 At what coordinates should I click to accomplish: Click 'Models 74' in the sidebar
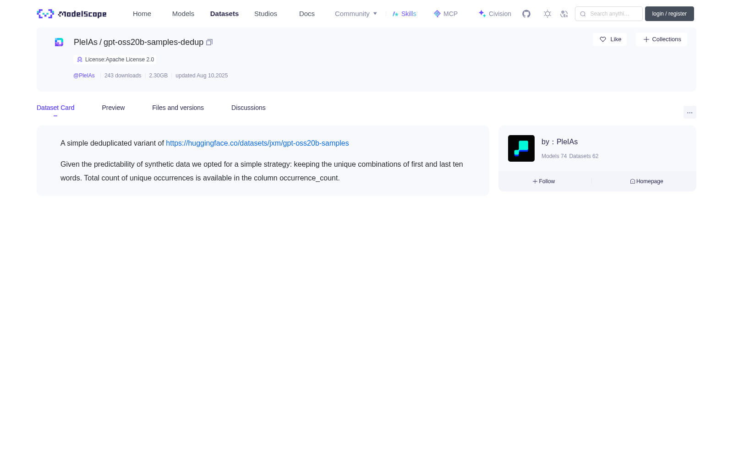554,156
